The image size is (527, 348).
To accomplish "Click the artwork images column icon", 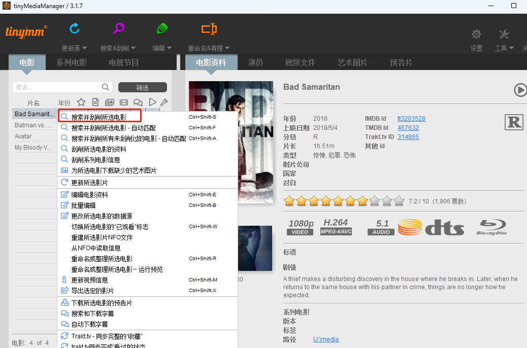I will (110, 102).
